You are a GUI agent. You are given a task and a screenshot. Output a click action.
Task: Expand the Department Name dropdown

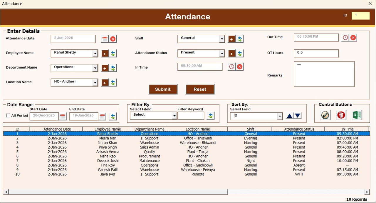click(x=95, y=68)
